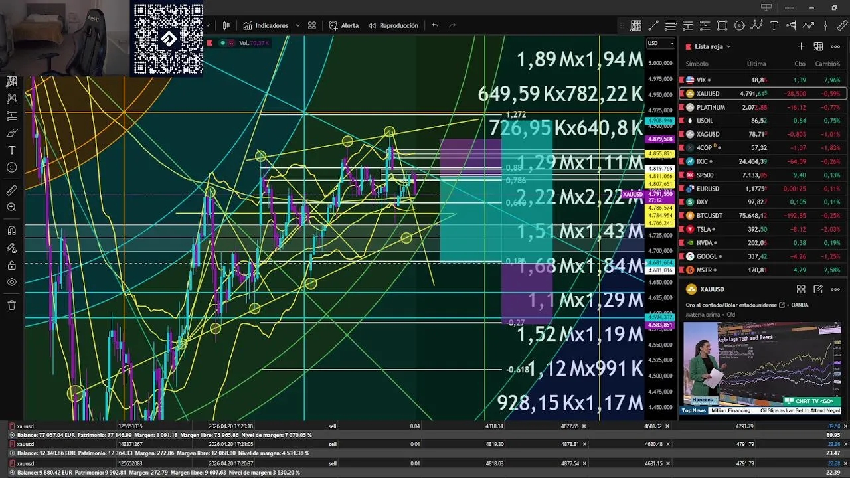Sort watchlist by Última column
Viewport: 850px width, 478px height.
tap(756, 64)
